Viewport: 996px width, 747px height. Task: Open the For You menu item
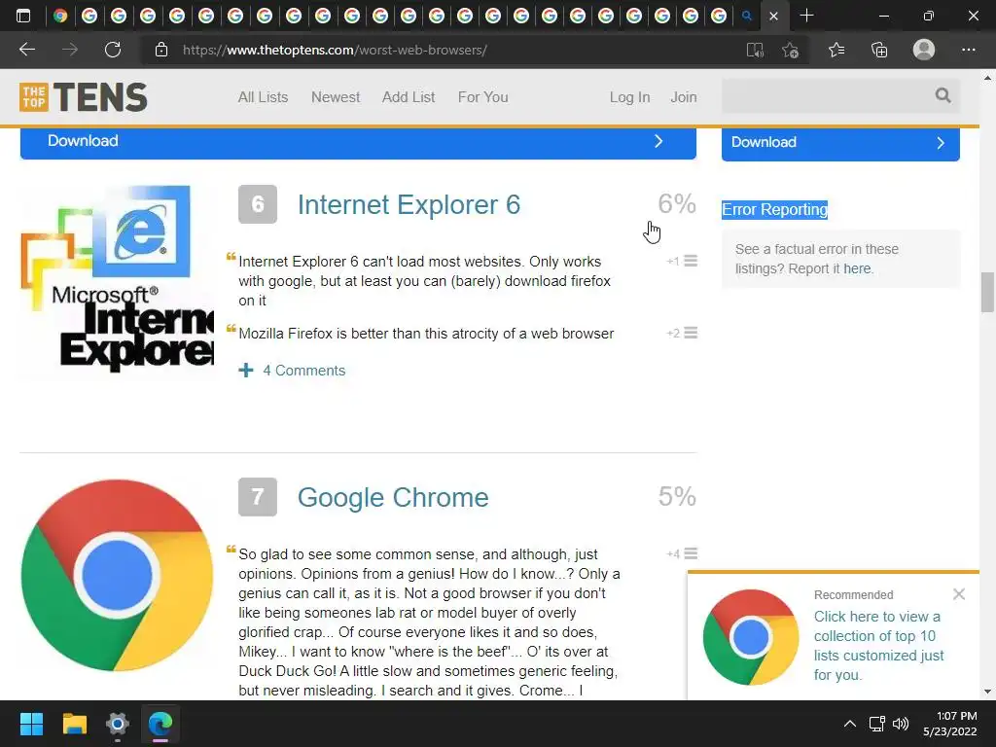click(x=482, y=97)
